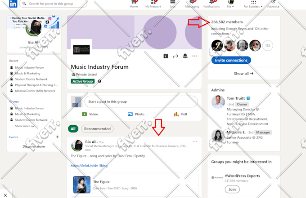Click Invite connections button

click(231, 60)
